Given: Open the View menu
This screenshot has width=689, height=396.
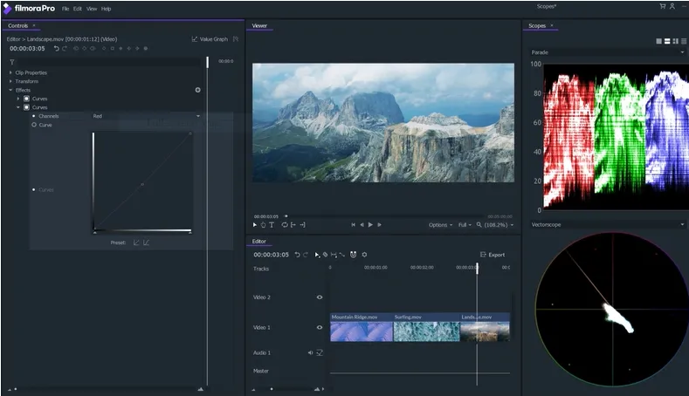Looking at the screenshot, I should [x=92, y=9].
